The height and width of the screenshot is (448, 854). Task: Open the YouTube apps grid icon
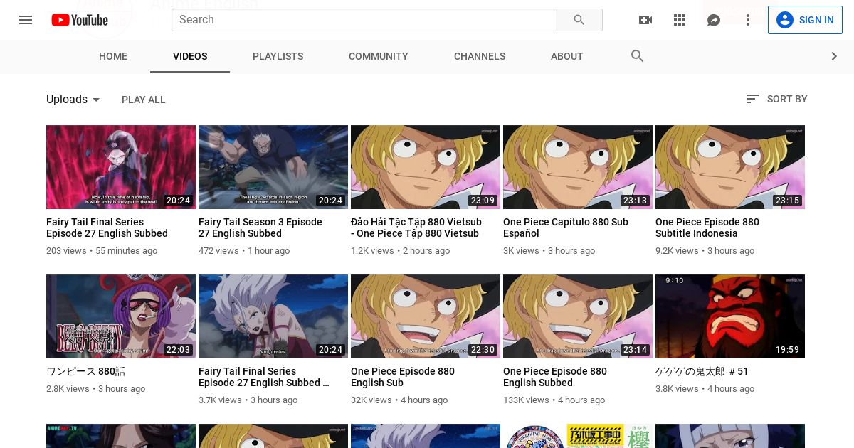tap(680, 20)
